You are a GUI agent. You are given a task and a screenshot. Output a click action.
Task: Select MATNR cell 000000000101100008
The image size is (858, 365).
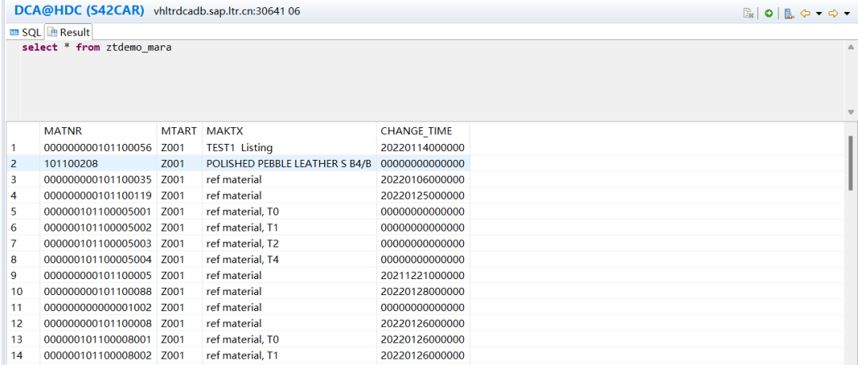click(x=99, y=323)
